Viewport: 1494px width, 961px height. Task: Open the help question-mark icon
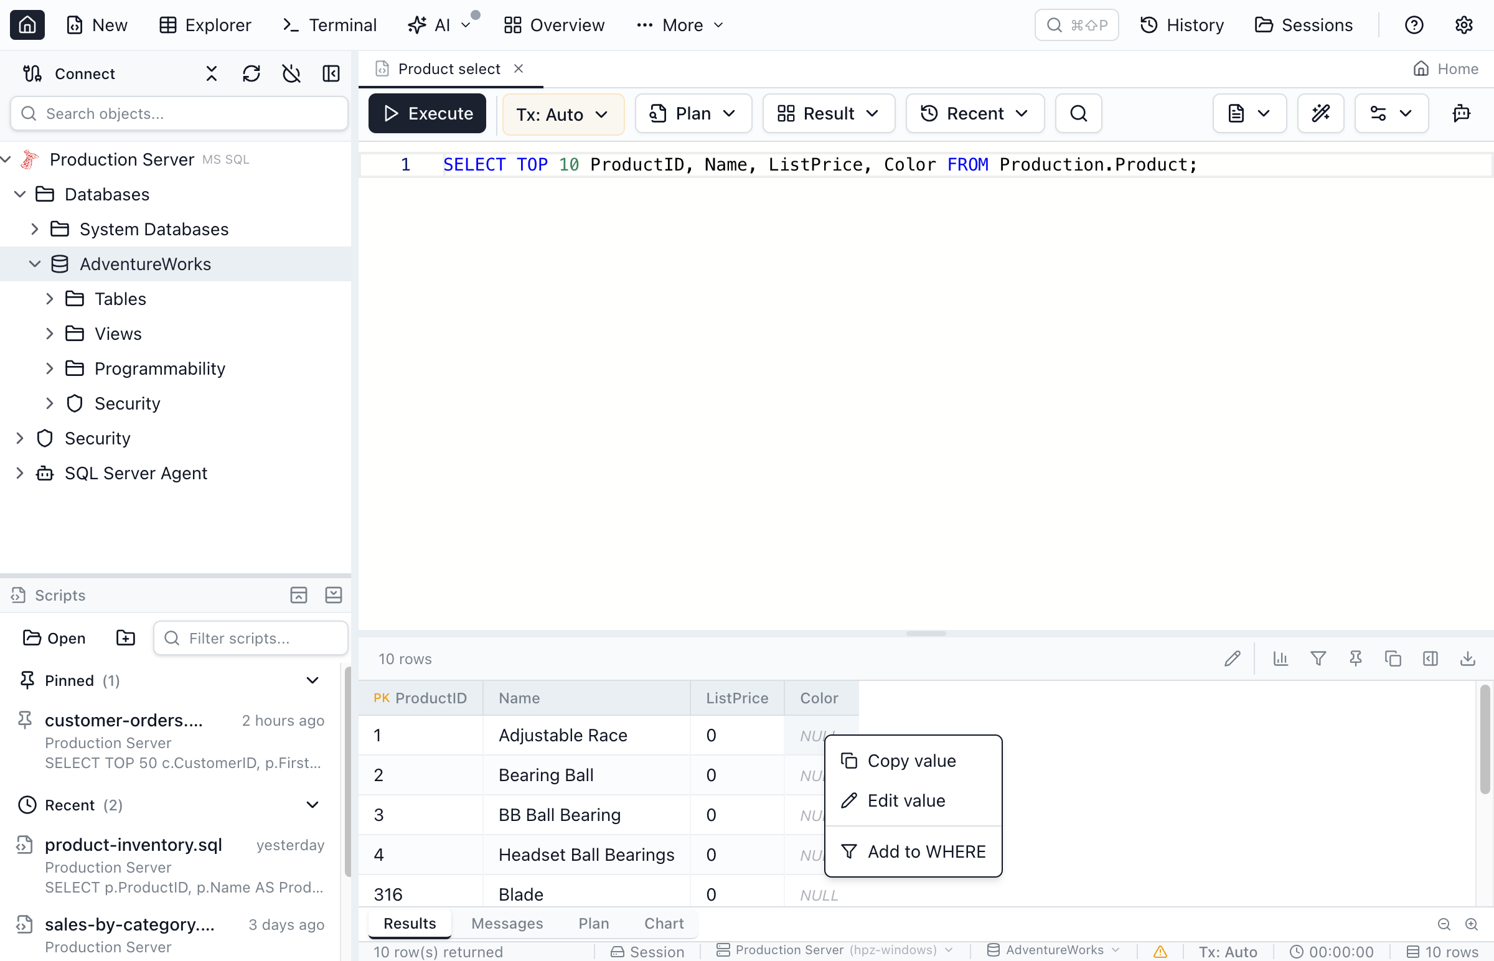(1414, 25)
